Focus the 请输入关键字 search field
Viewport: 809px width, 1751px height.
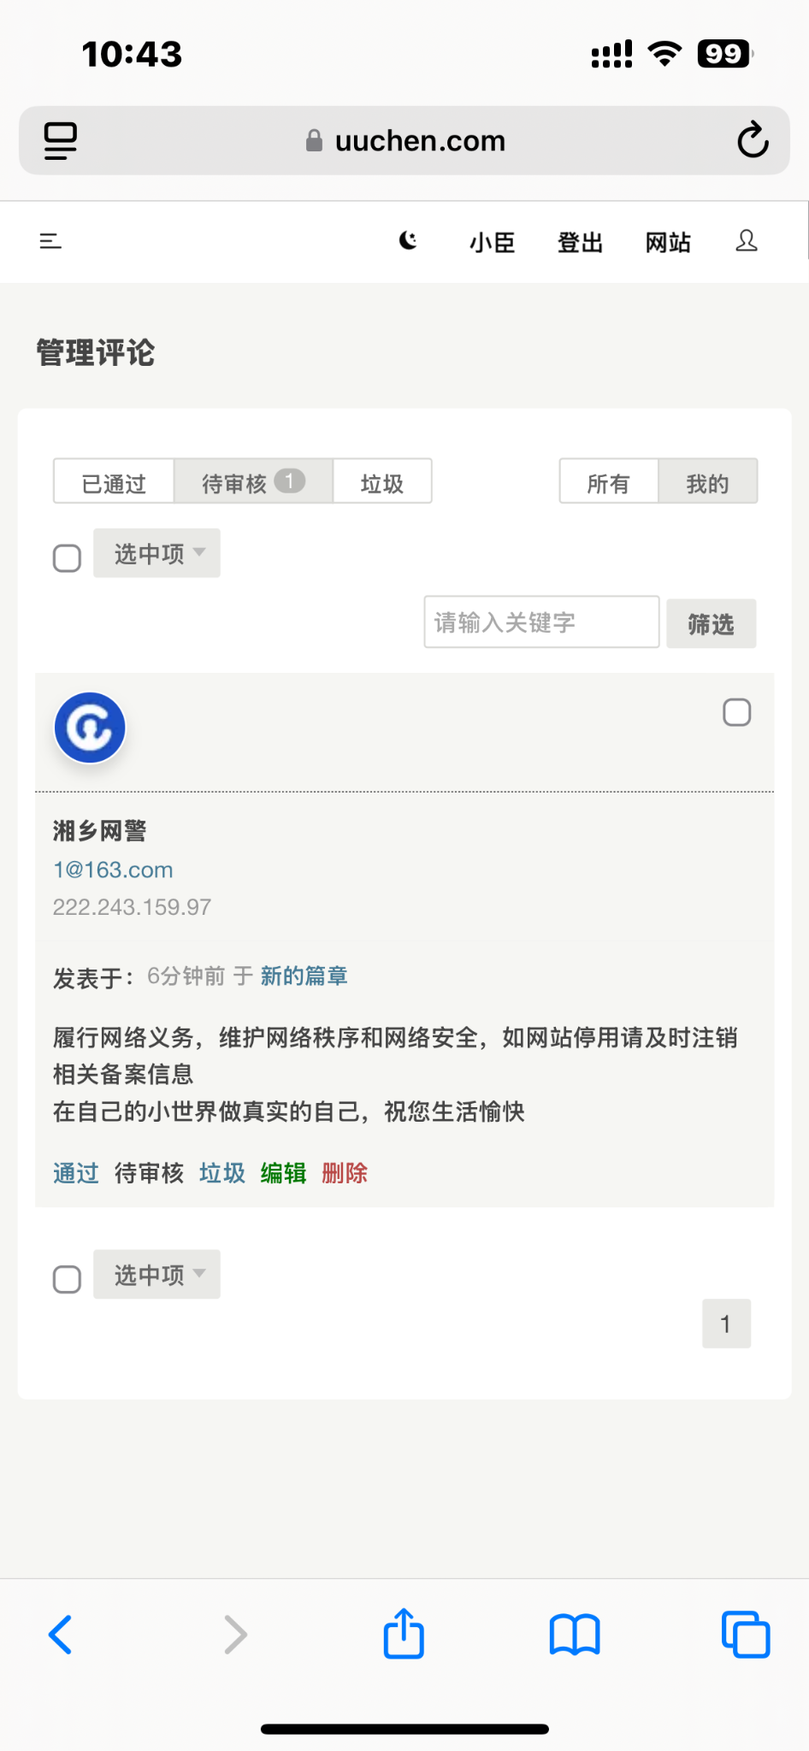pos(541,622)
